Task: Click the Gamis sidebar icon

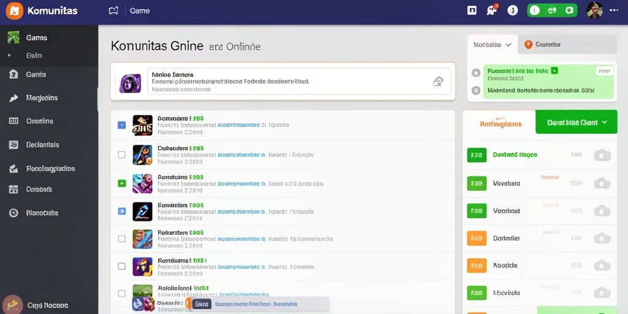Action: [13, 74]
